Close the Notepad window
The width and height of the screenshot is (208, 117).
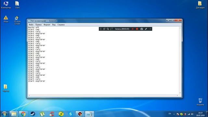[178, 20]
